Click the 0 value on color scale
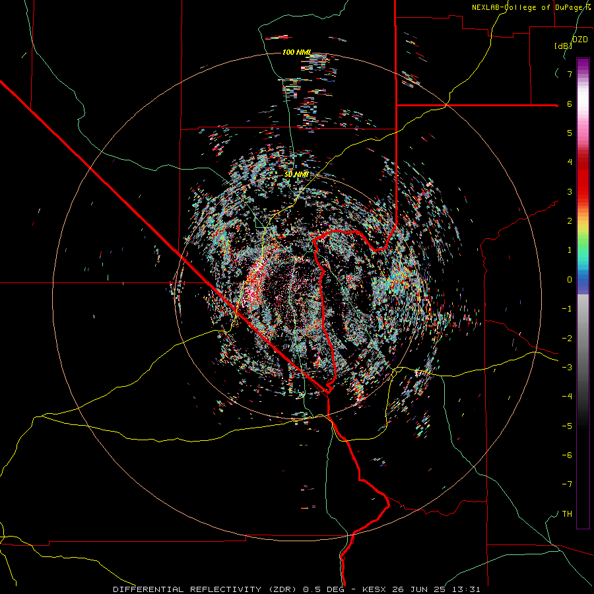Viewport: 594px width, 594px height. click(570, 280)
